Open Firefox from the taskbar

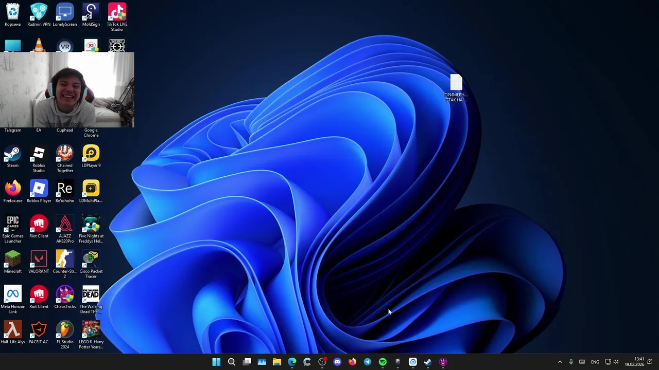coord(352,362)
